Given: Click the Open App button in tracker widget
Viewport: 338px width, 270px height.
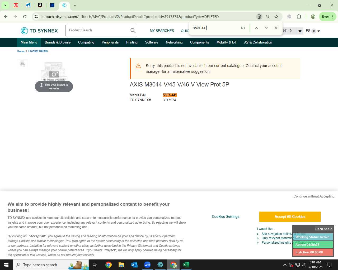Looking at the screenshot, I should (x=324, y=229).
